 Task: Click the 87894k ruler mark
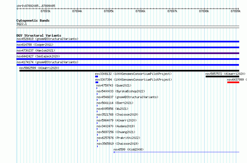(77, 11)
